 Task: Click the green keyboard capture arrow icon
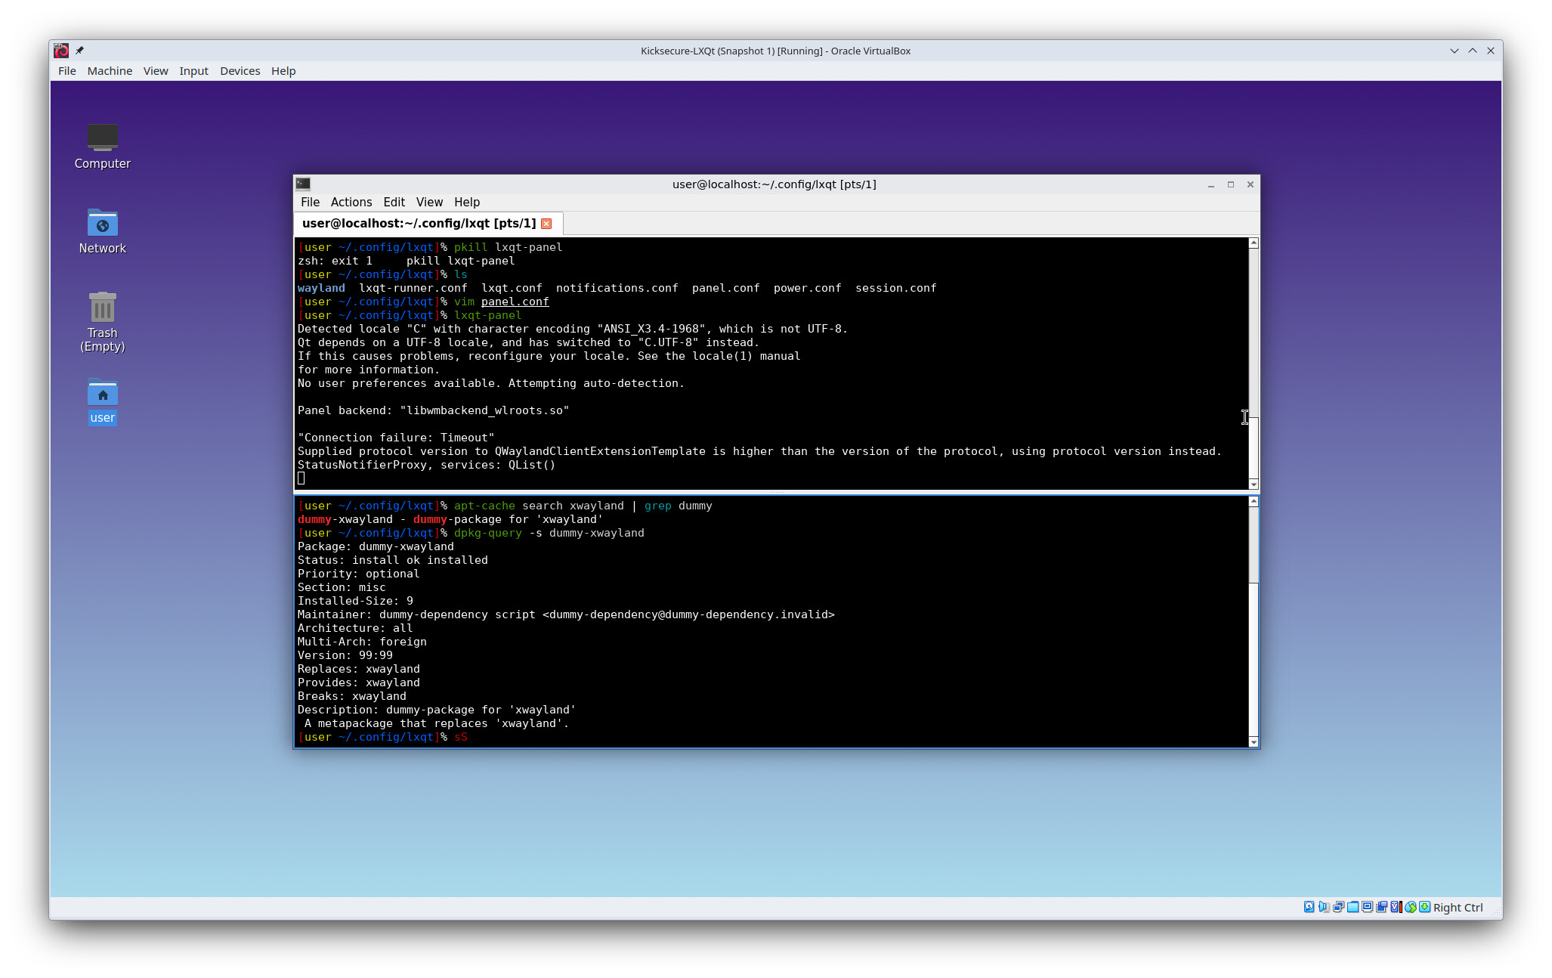tap(1424, 907)
